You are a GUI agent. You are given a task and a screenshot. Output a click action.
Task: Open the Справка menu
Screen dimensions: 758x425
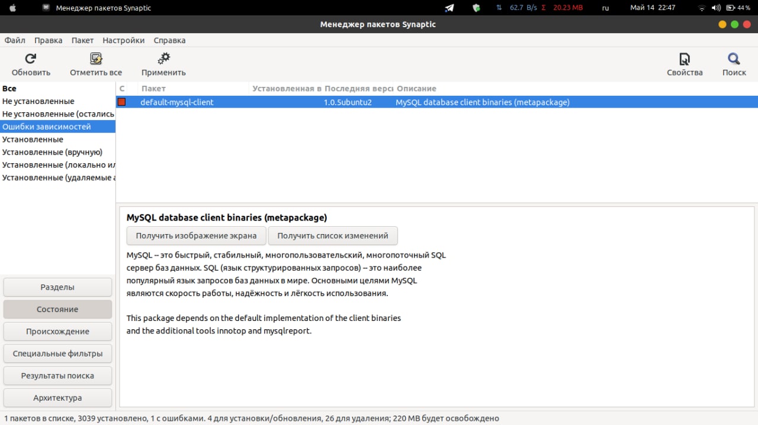(169, 40)
